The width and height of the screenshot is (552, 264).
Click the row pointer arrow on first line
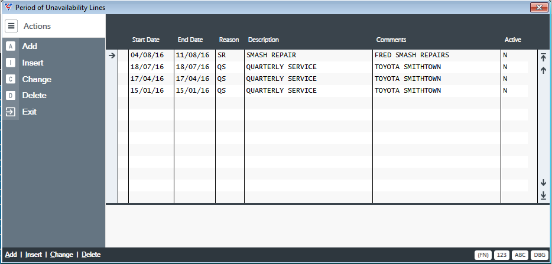112,56
